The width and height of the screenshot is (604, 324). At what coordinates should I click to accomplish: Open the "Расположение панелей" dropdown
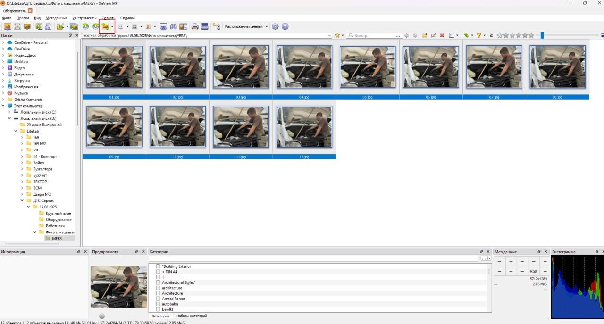click(x=246, y=26)
